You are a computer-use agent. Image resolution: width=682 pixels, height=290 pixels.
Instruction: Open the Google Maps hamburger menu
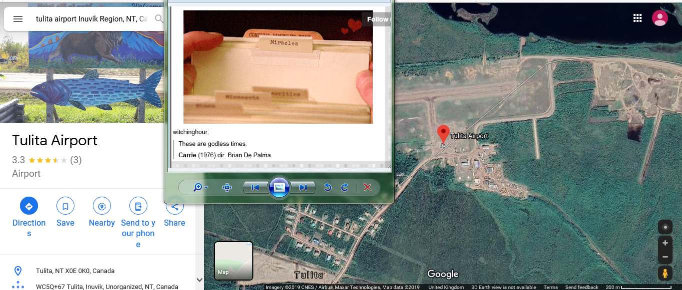[x=18, y=19]
